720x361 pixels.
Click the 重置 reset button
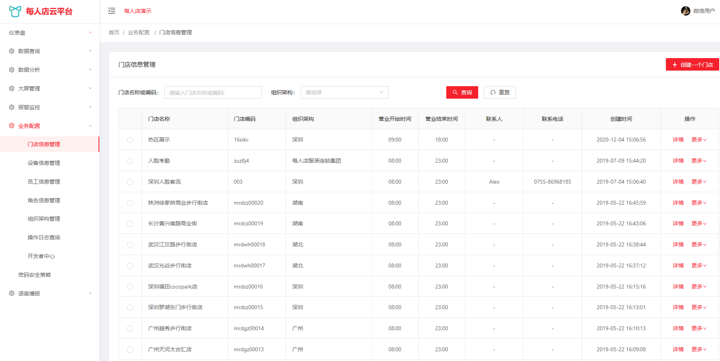click(500, 92)
